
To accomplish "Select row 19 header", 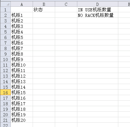I will pyautogui.click(x=6, y=109).
